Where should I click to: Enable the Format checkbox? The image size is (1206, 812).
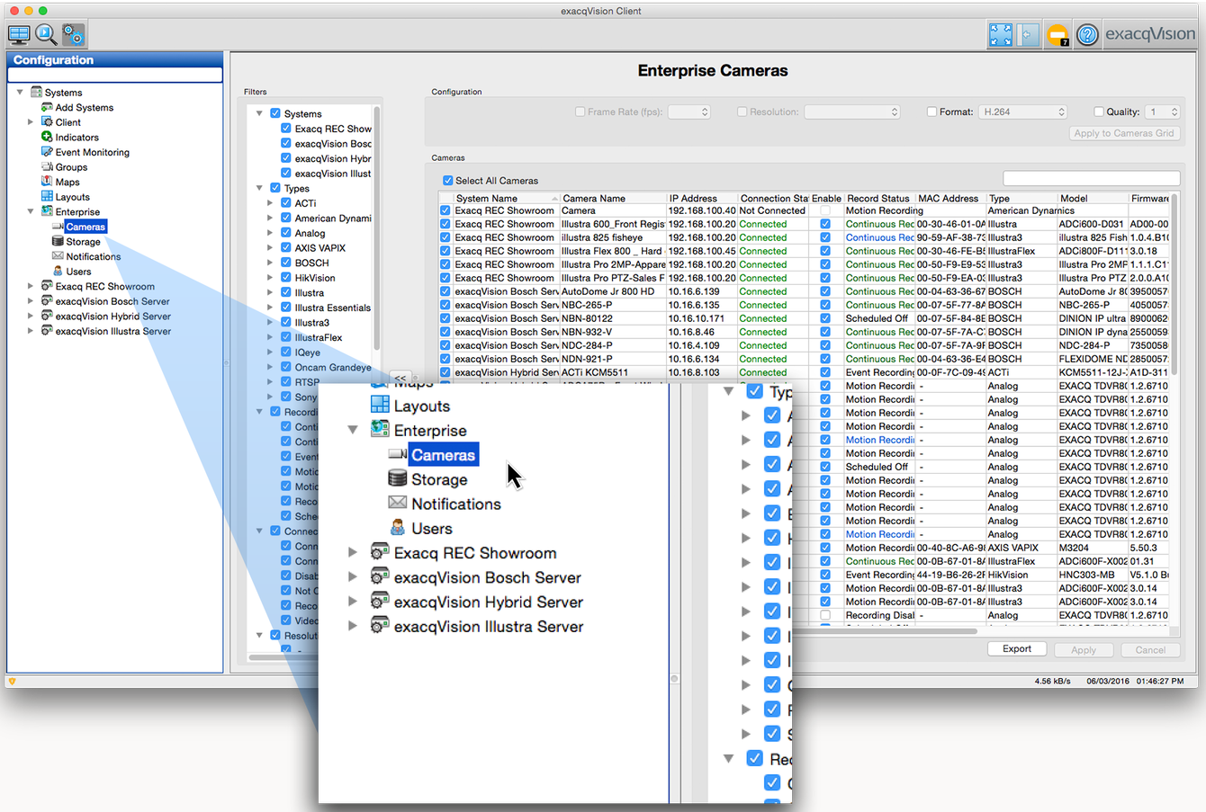(932, 112)
